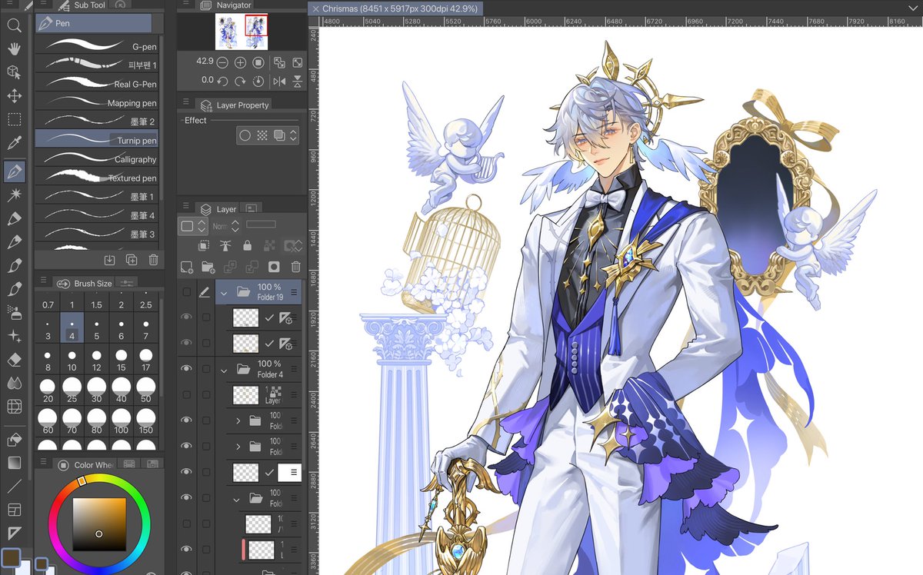The width and height of the screenshot is (923, 575).
Task: Select the Ruler tool
Action: coord(14,533)
